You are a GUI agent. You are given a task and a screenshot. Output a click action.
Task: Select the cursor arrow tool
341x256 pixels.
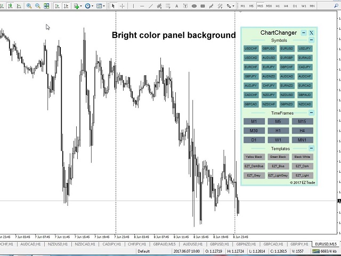click(x=113, y=6)
